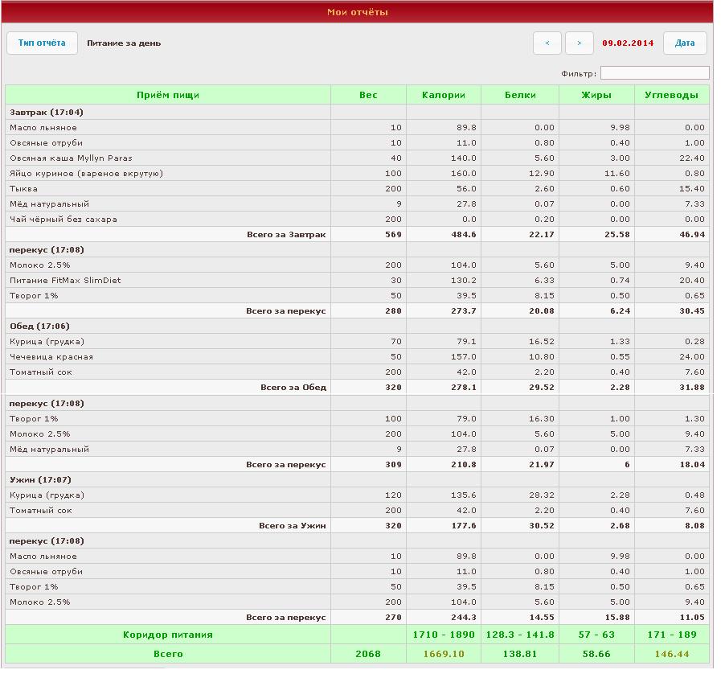The height and width of the screenshot is (678, 725).
Task: Sort by the Белки column header
Action: pyautogui.click(x=520, y=95)
